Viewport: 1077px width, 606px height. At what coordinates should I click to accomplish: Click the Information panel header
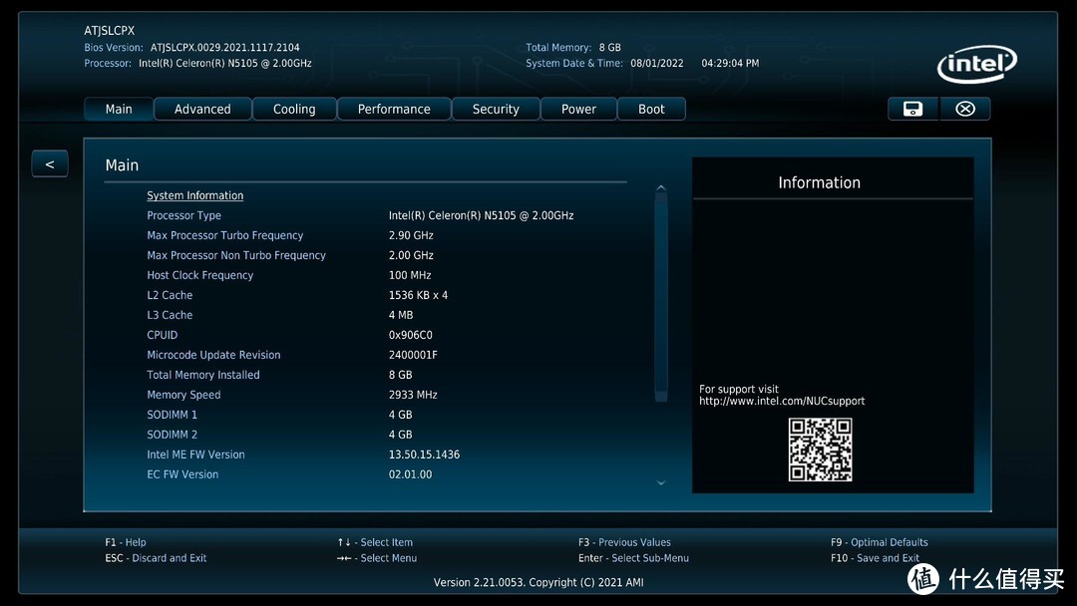[819, 182]
